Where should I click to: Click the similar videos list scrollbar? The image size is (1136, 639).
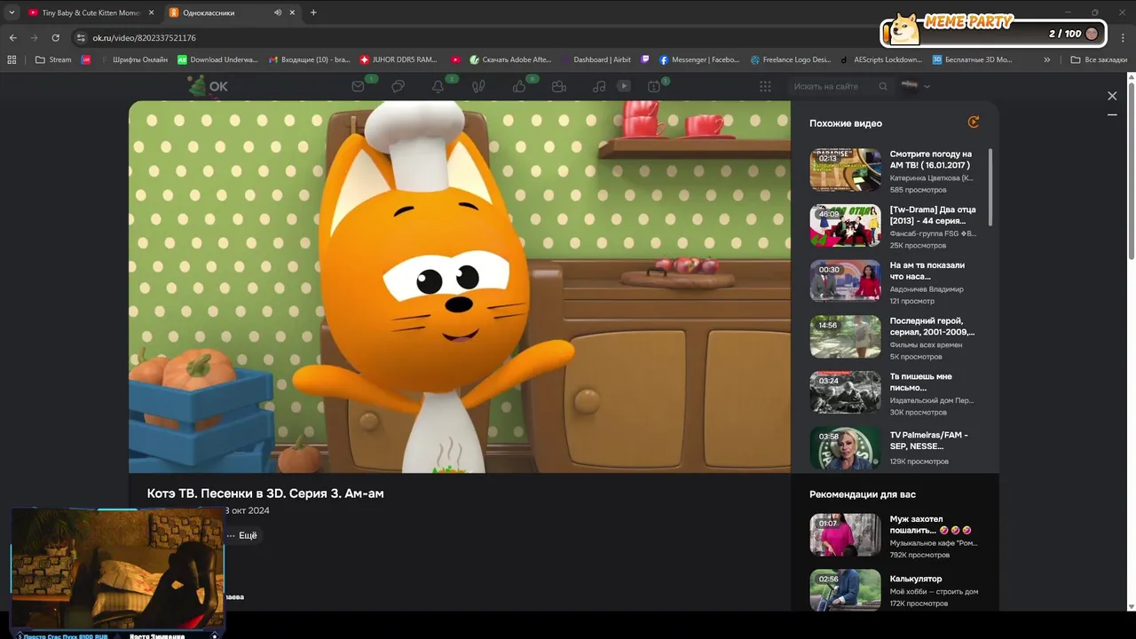(x=990, y=187)
